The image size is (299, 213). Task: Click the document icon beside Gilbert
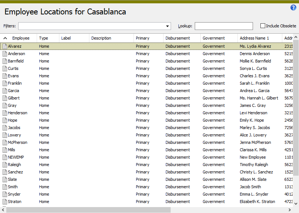pos(5,98)
